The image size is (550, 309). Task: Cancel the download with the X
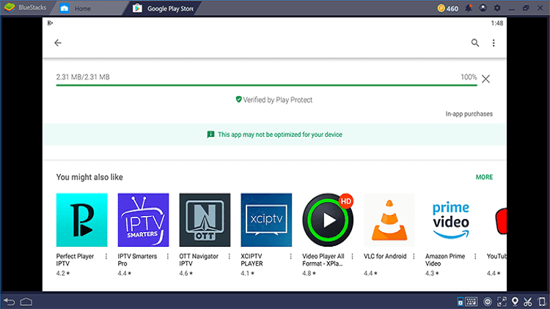coord(485,79)
